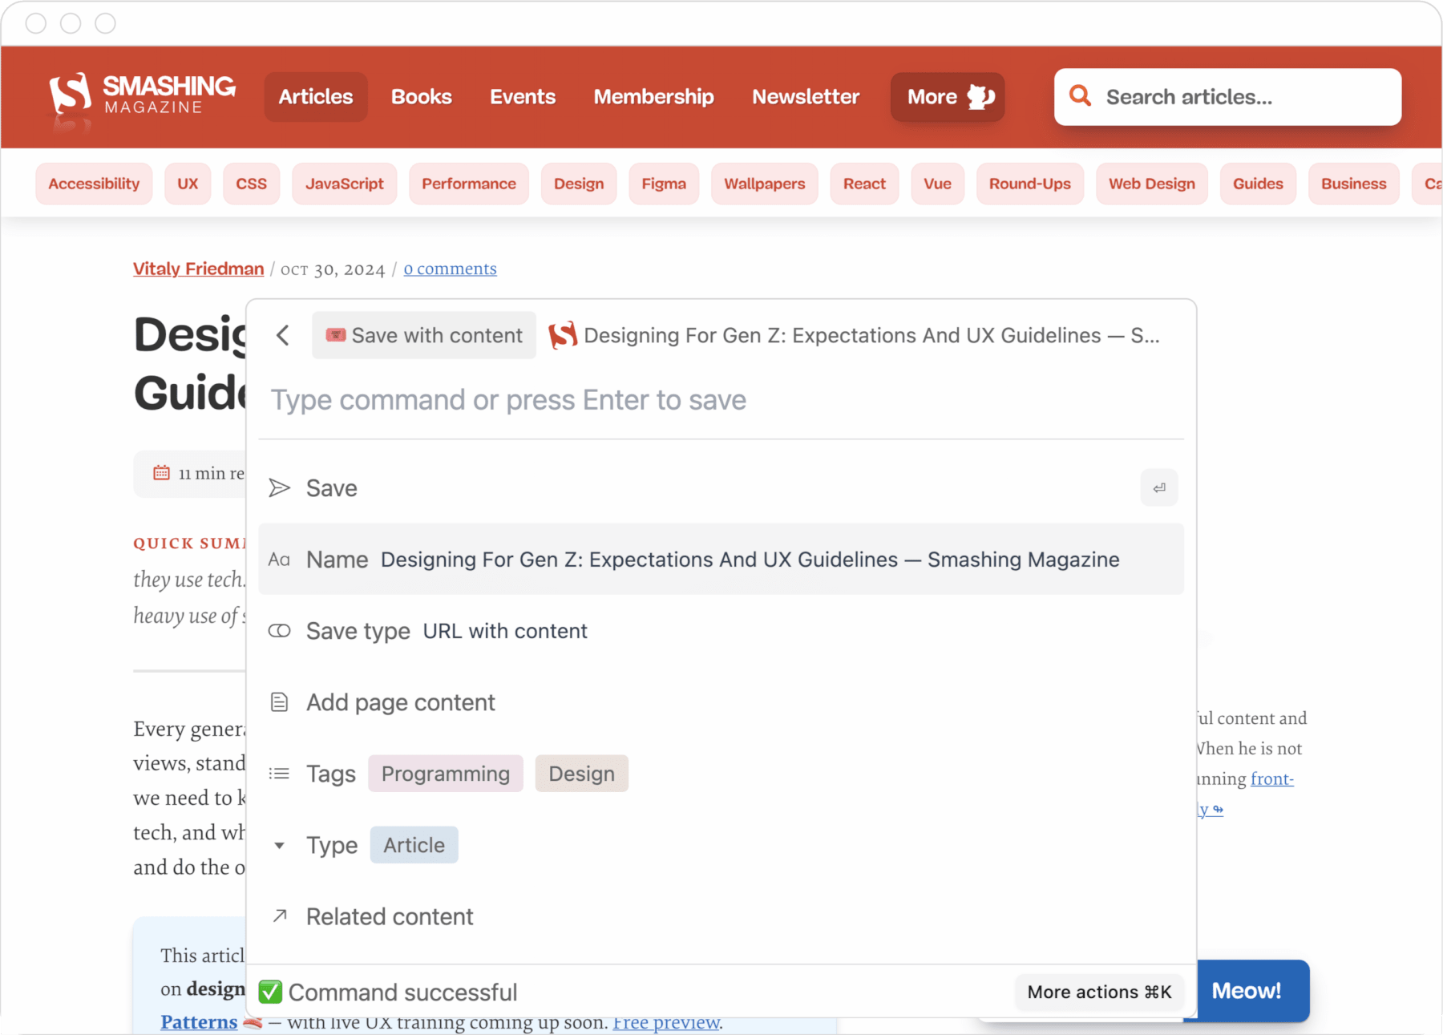The height and width of the screenshot is (1035, 1443).
Task: Click the More actions ⌘K button
Action: [1099, 992]
